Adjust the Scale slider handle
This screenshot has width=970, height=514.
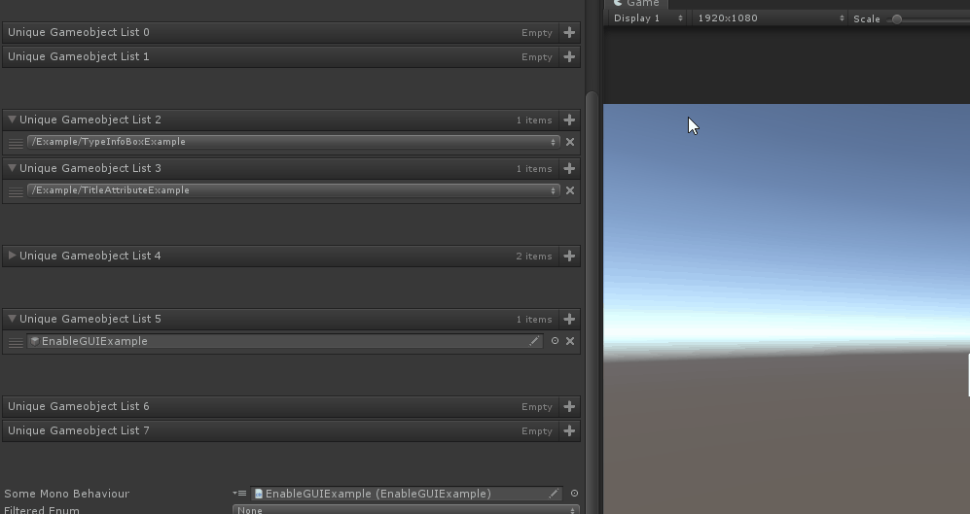896,19
